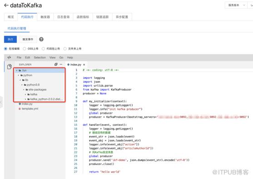Open the Explorer files icon in sidebar
This screenshot has width=253, height=179.
click(x=10, y=66)
